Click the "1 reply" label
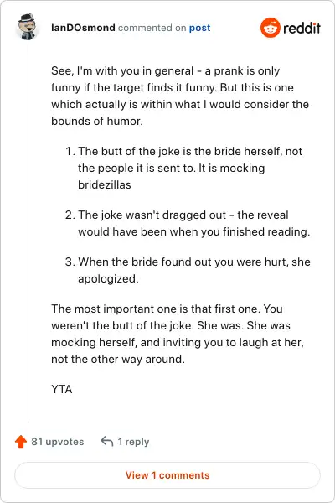The height and width of the screenshot is (503, 335). click(133, 442)
